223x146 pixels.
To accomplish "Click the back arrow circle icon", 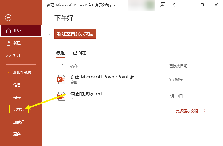I will pos(8,18).
